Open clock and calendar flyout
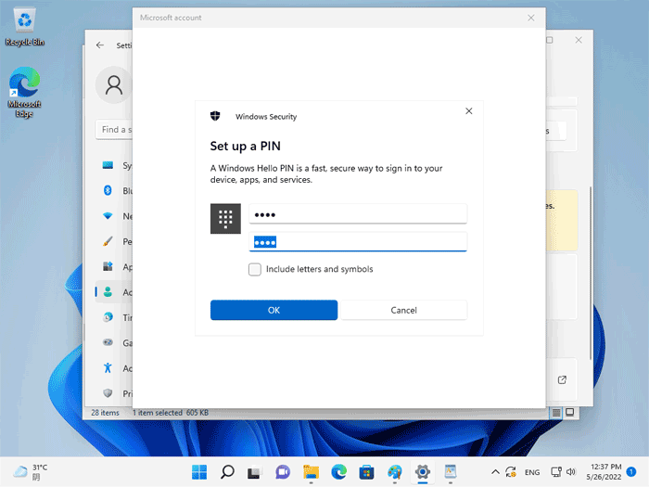This screenshot has width=649, height=487. click(x=604, y=472)
